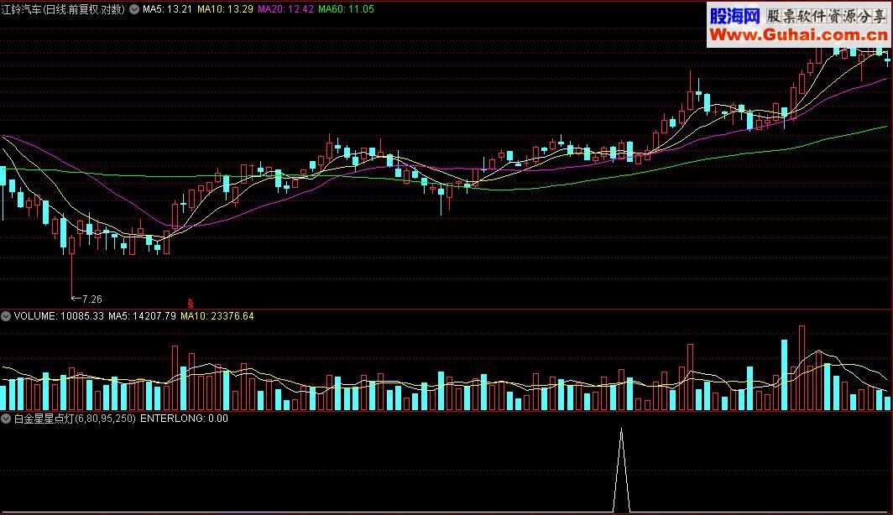Click the white ENTERLONG signal spike

621,470
